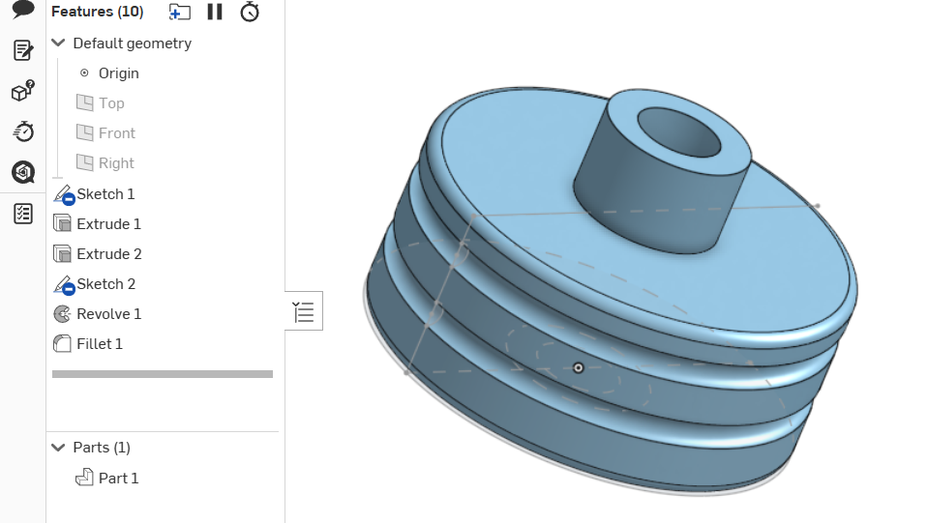The height and width of the screenshot is (523, 928).
Task: Click the stopwatch icon in Features header
Action: tap(250, 12)
